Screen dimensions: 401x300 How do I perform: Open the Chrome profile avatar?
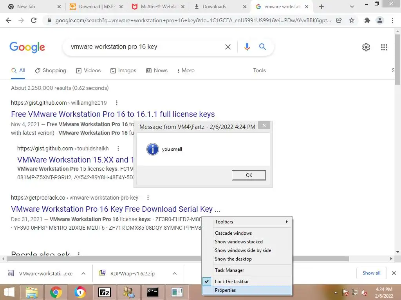click(x=380, y=20)
